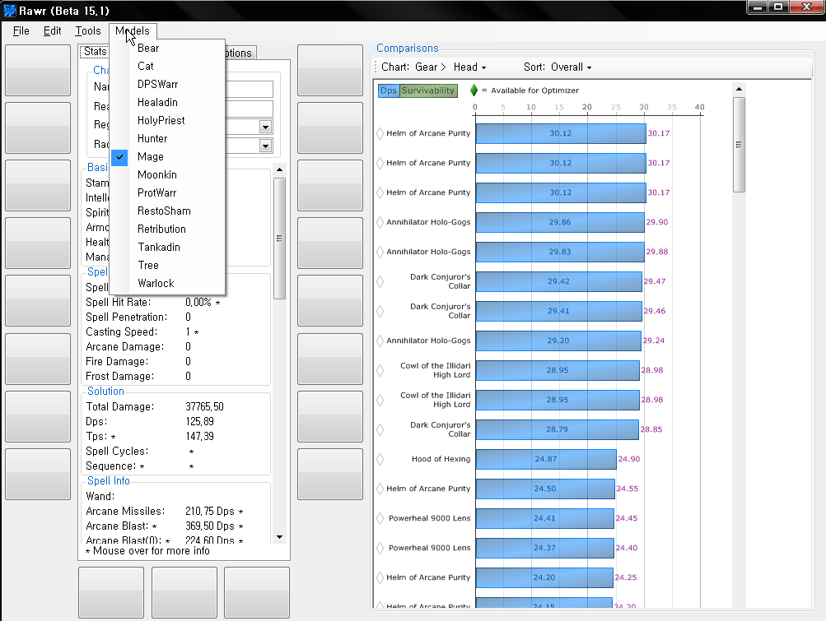Click the "Arcane Missiles:" 210,75 Dps value

210,512
